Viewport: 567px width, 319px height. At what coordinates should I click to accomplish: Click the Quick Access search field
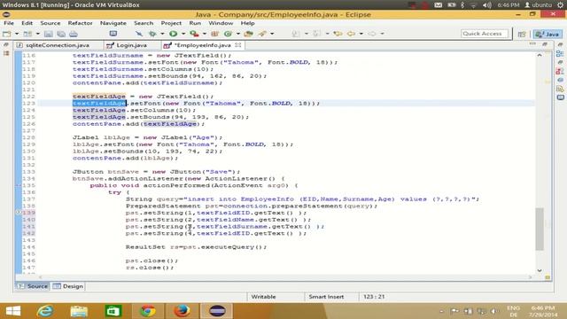point(485,34)
